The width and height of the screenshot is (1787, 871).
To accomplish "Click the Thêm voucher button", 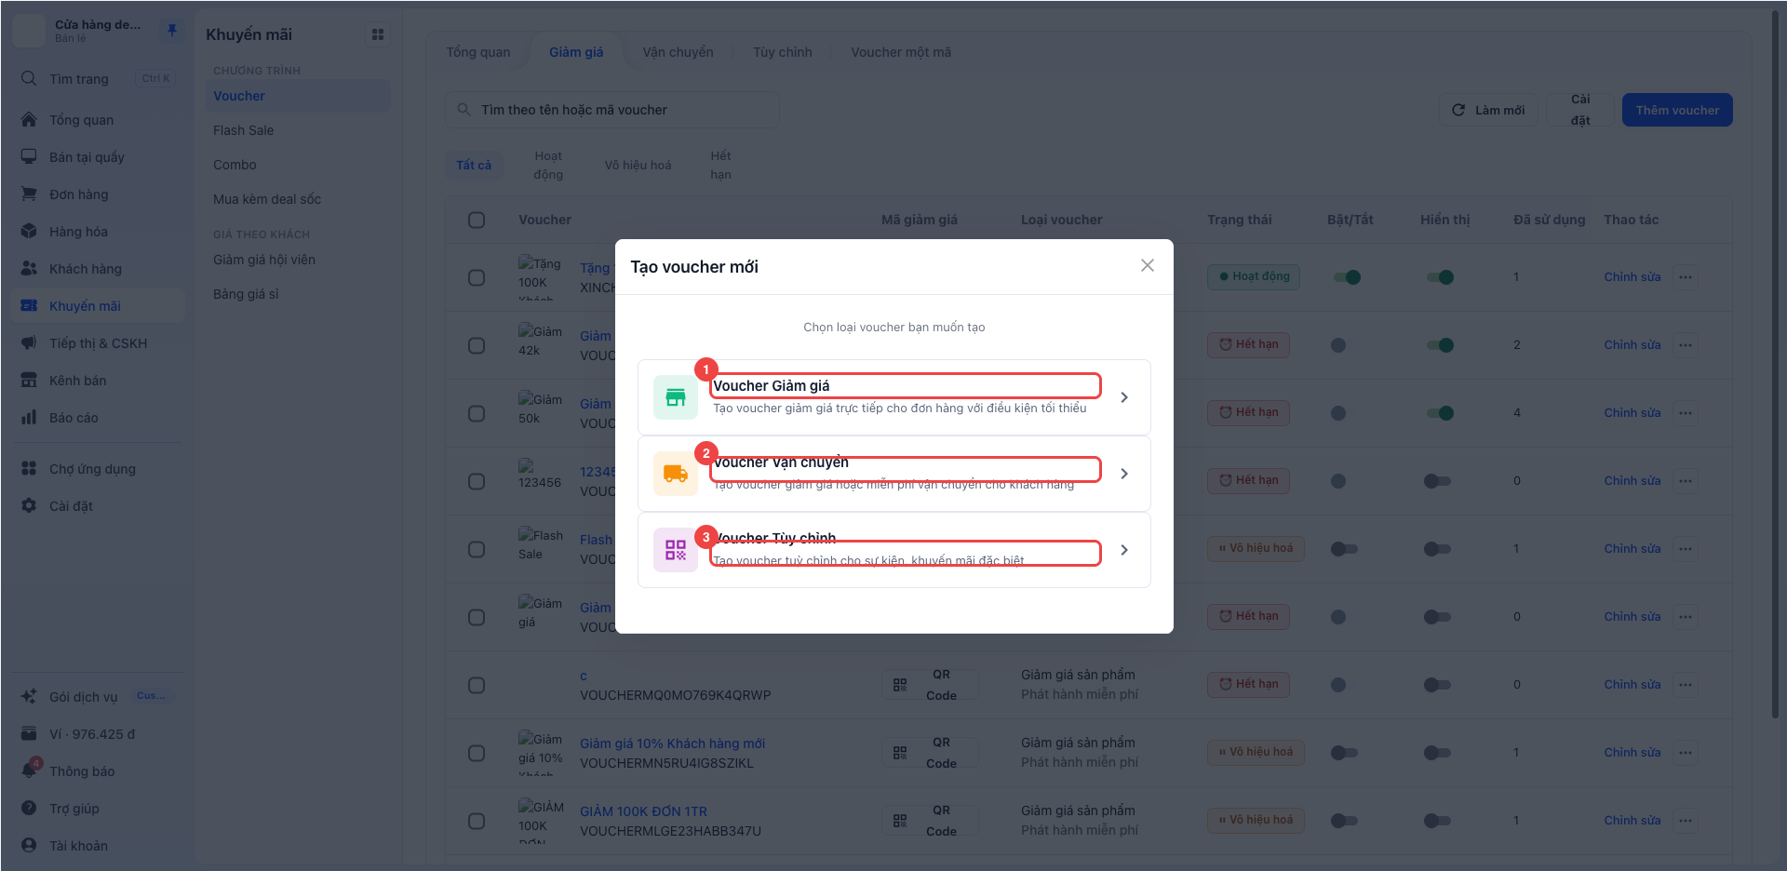I will (1677, 110).
